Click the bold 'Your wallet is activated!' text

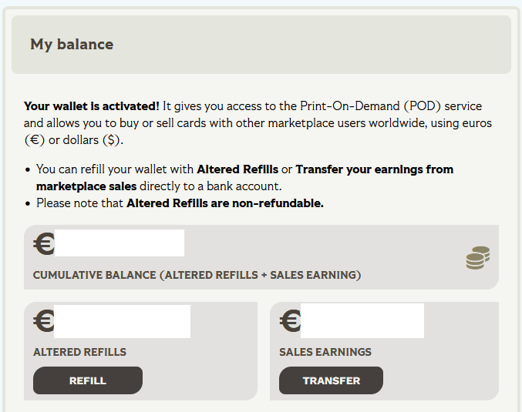92,106
